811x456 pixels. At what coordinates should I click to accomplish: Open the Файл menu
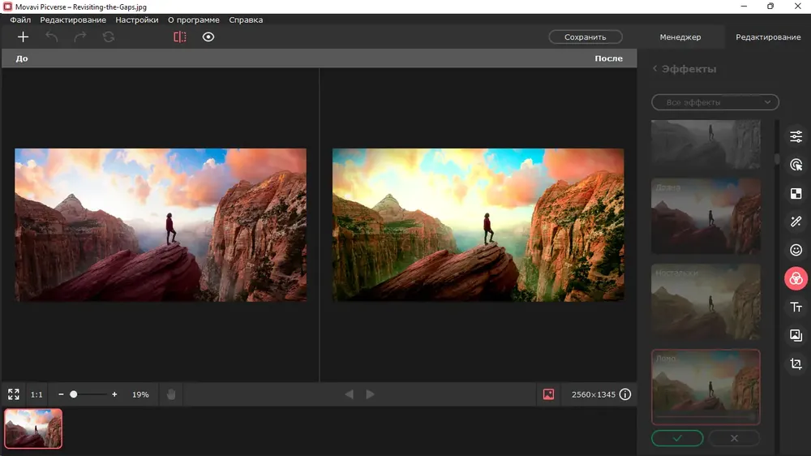click(20, 19)
